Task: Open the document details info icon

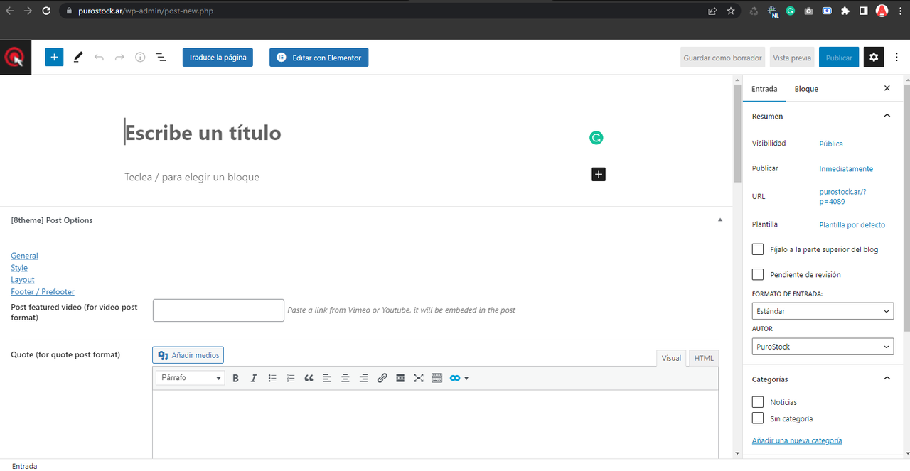Action: click(x=140, y=57)
